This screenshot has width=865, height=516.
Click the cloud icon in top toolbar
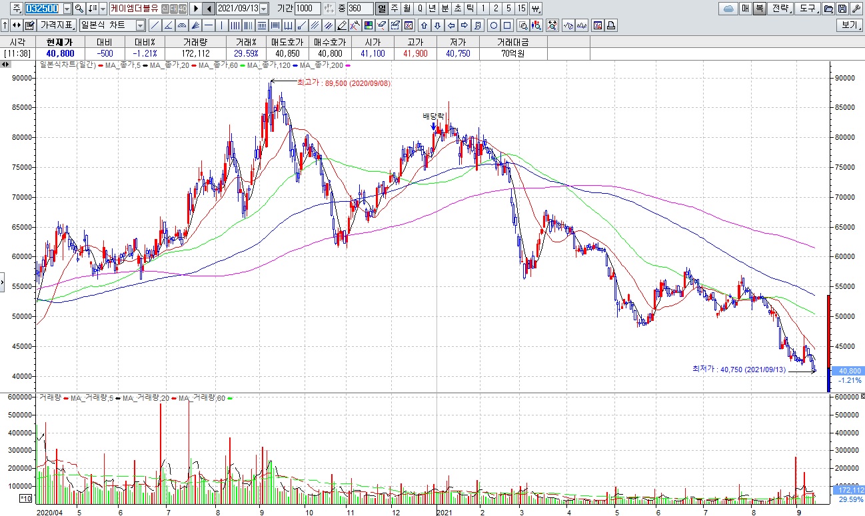[728, 9]
